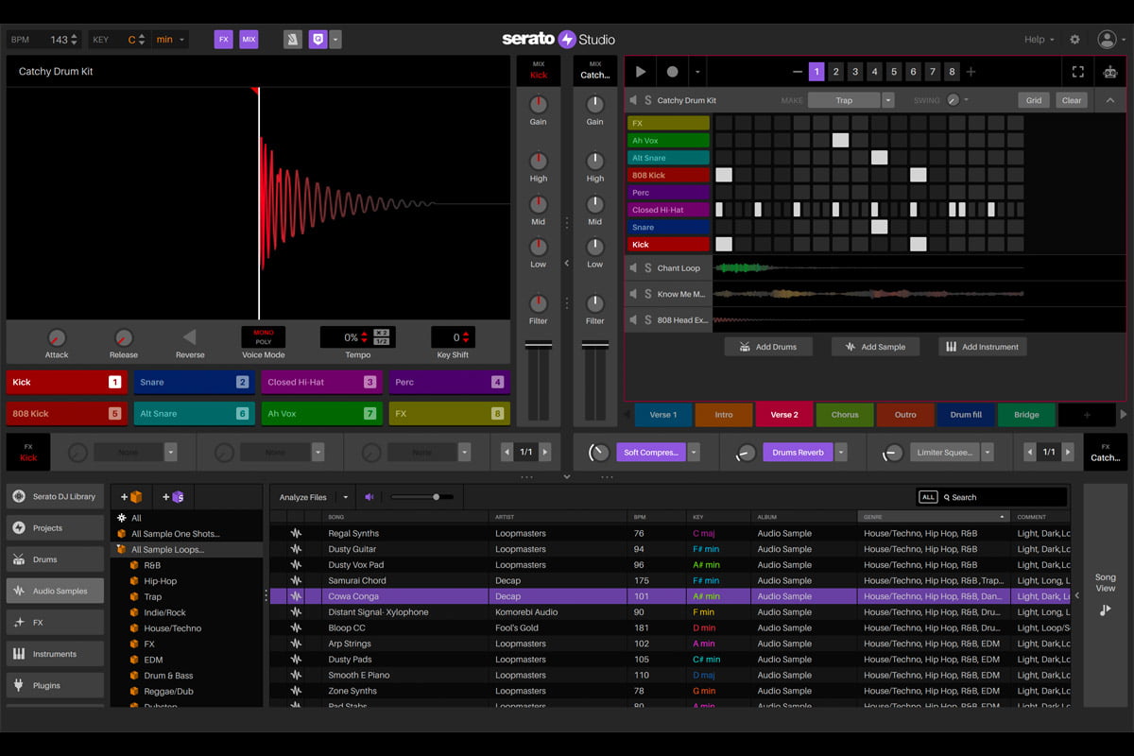Open Analyze Files dropdown arrow
The width and height of the screenshot is (1134, 756).
click(x=345, y=497)
